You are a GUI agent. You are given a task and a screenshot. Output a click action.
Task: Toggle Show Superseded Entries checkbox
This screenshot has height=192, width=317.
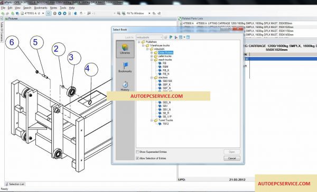tap(137, 152)
